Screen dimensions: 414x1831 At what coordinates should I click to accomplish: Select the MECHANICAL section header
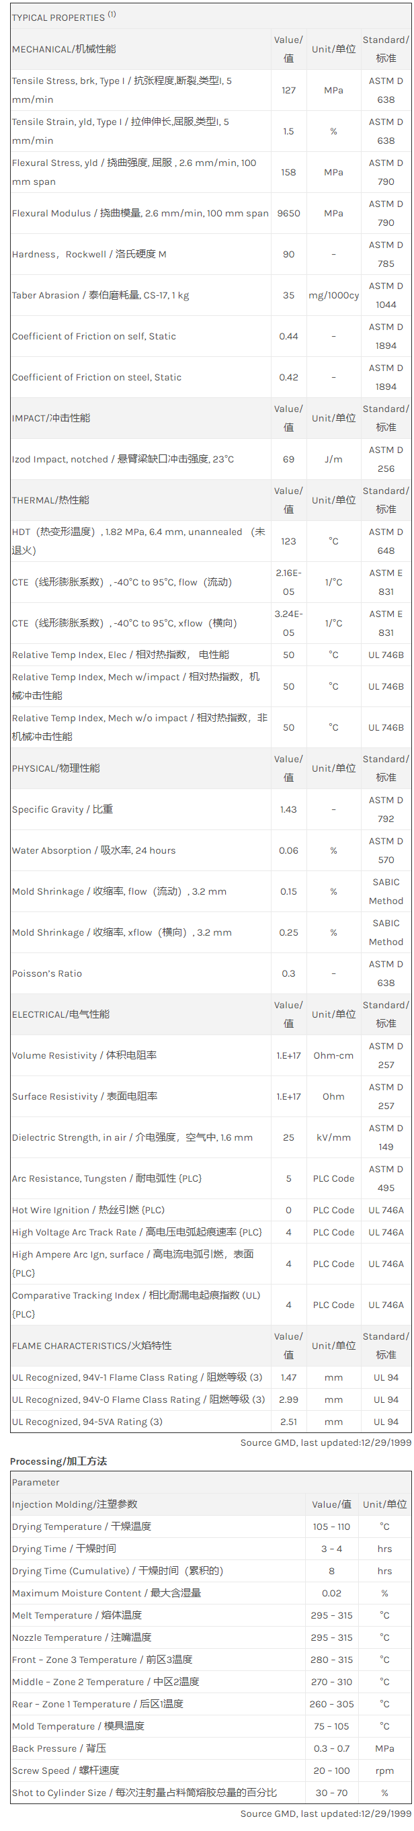click(64, 49)
